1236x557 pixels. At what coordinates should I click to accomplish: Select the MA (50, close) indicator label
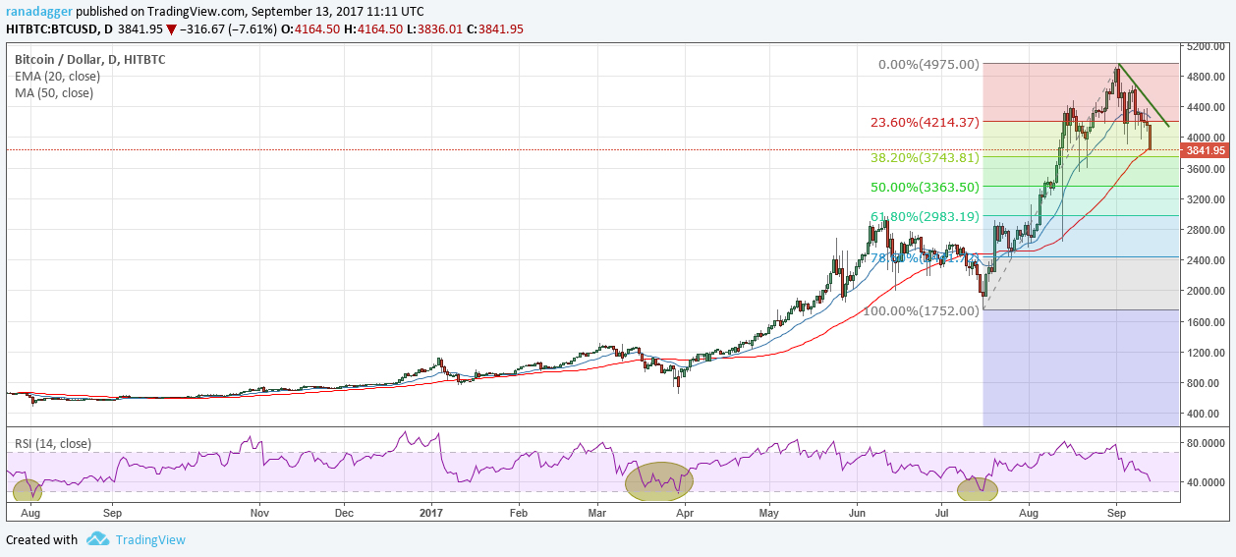pyautogui.click(x=53, y=93)
